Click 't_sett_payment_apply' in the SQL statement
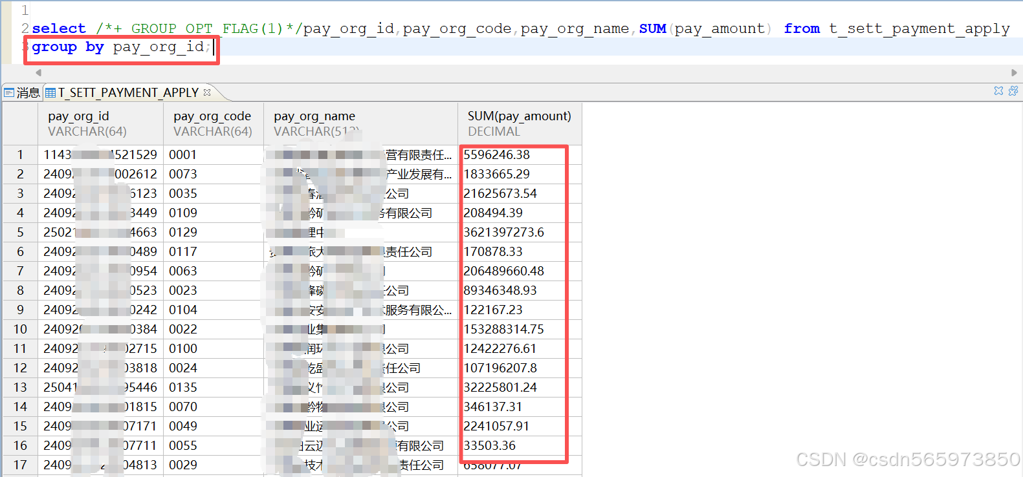 919,28
